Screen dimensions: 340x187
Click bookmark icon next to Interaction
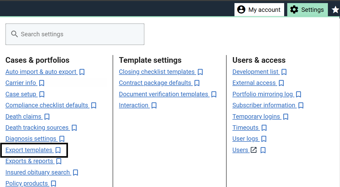pos(154,105)
